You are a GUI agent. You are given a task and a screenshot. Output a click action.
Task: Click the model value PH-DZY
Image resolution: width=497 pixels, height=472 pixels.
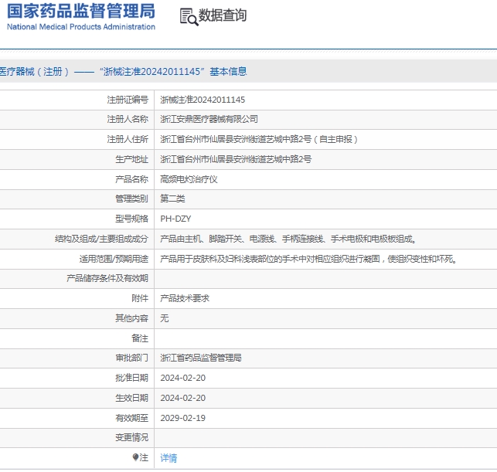[x=175, y=219]
